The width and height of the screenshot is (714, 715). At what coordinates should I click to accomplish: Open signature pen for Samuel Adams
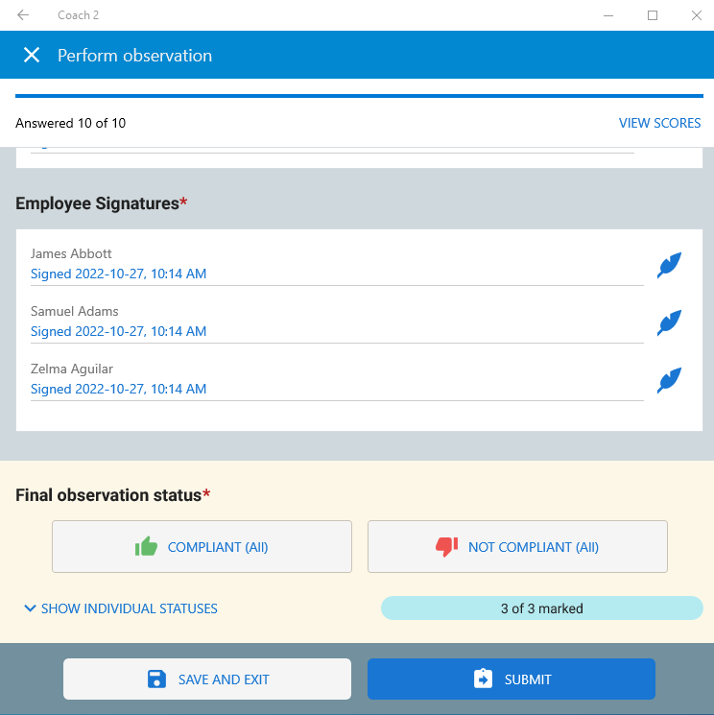coord(669,322)
